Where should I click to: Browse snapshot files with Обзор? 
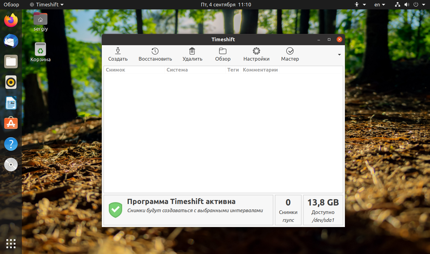click(223, 55)
